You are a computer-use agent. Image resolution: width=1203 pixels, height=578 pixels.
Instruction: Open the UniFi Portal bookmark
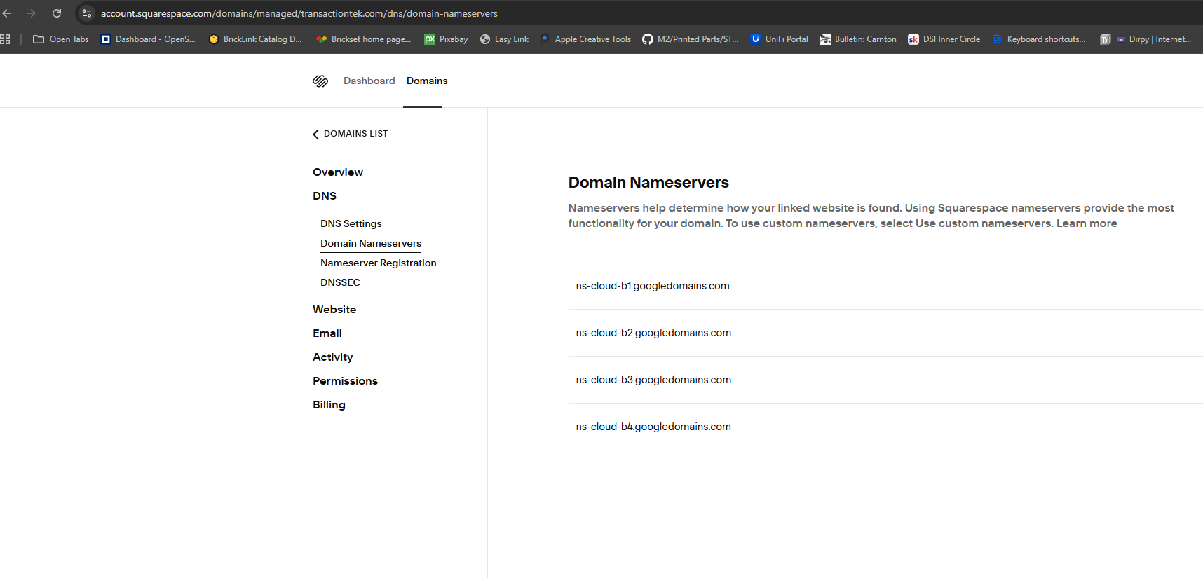[779, 39]
